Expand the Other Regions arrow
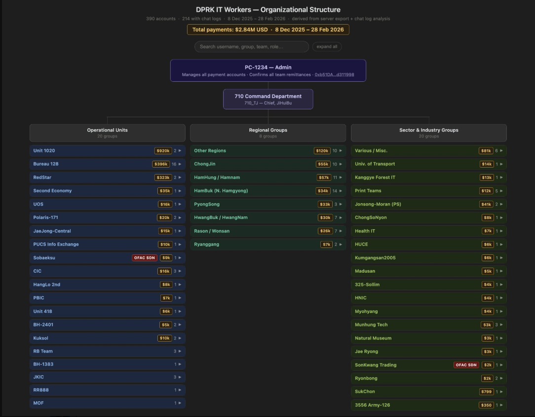535x417 pixels. tap(341, 151)
